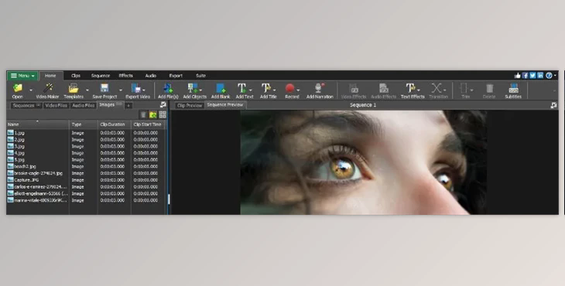Screen dimensions: 565x286
Task: Select the brooke-cagle-274624.jpg file
Action: click(x=87, y=173)
